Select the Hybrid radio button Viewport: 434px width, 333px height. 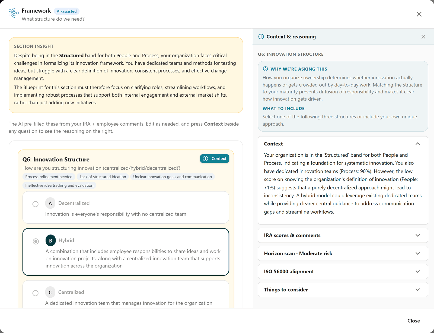coord(36,241)
